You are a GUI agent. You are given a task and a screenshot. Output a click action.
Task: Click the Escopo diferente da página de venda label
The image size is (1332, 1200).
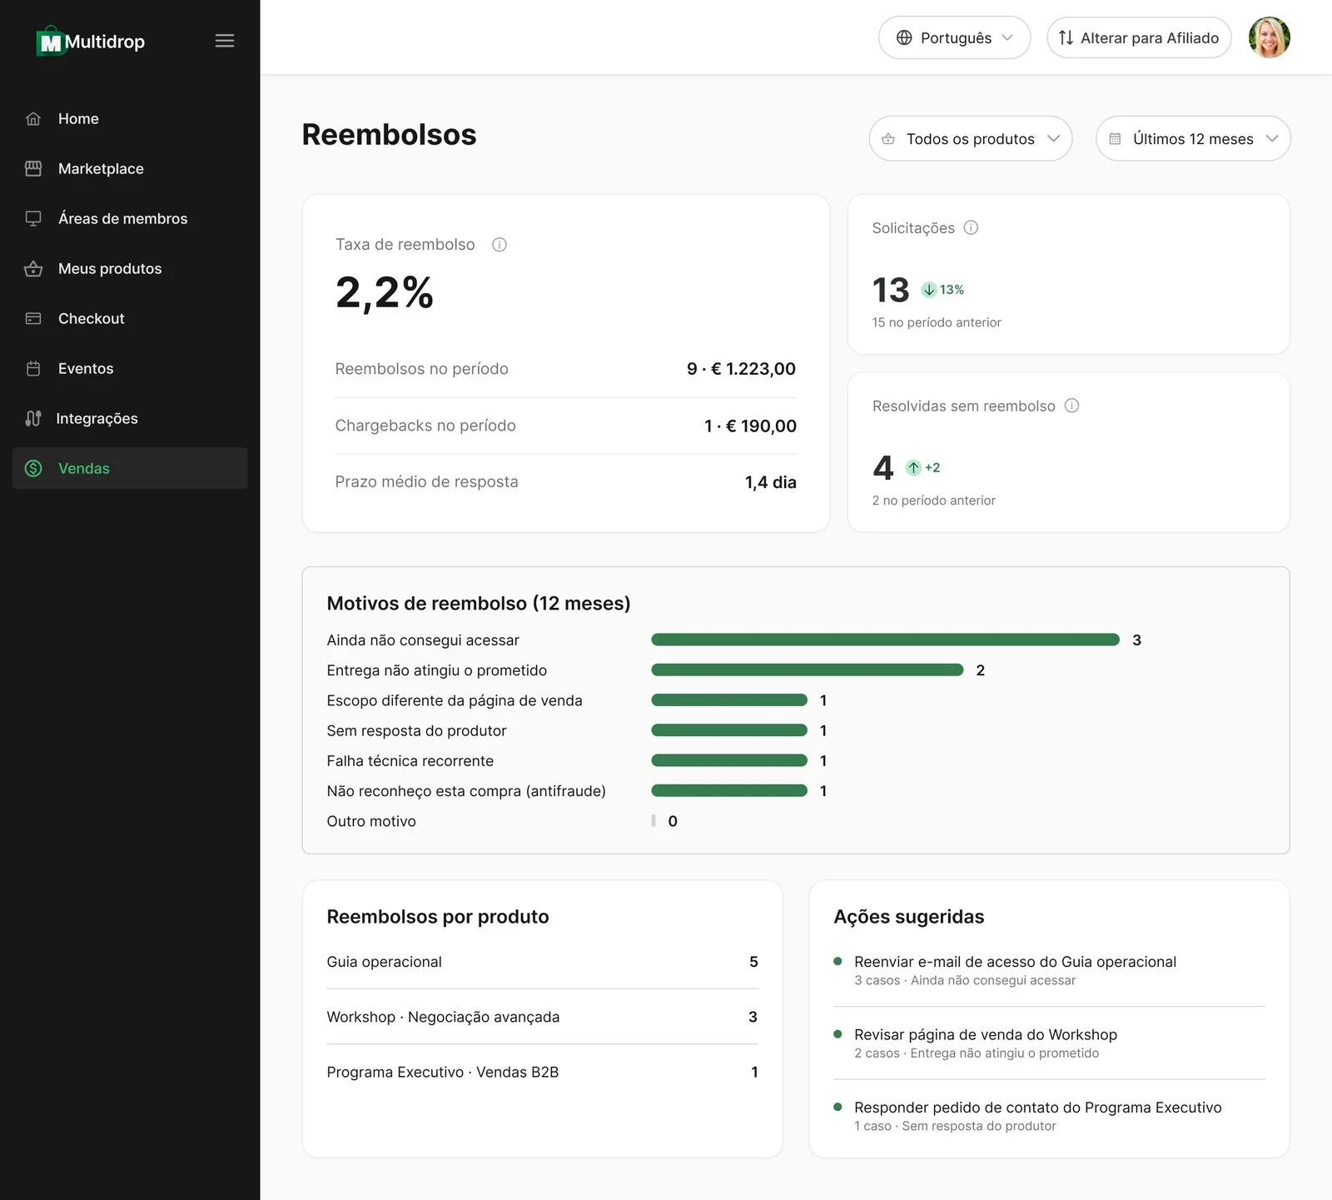coord(455,700)
